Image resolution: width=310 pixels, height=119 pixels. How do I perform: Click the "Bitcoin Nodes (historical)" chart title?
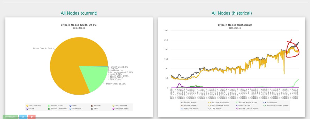coord(235,25)
